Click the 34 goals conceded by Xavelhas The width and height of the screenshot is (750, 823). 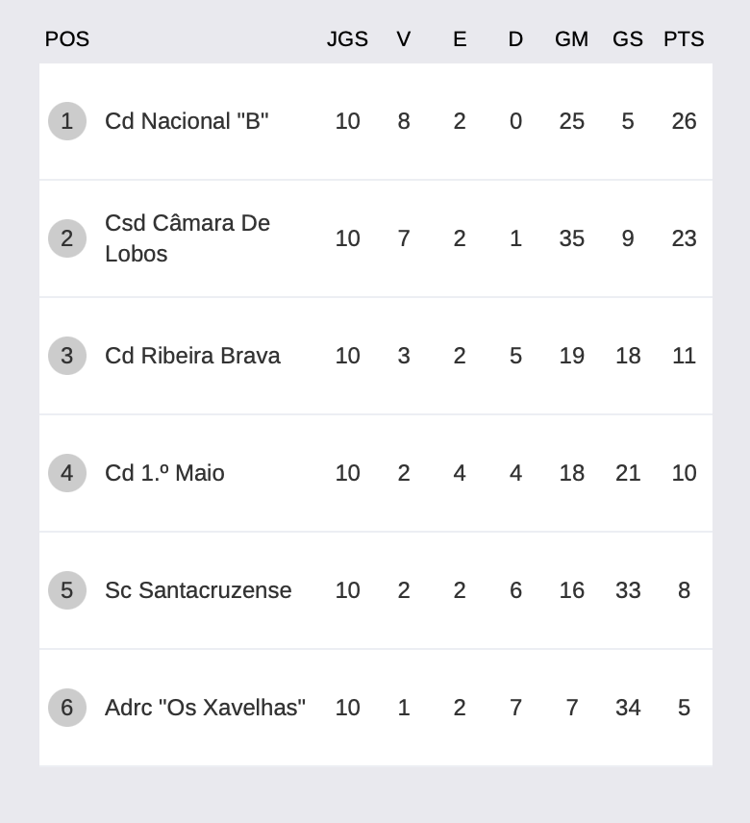628,708
